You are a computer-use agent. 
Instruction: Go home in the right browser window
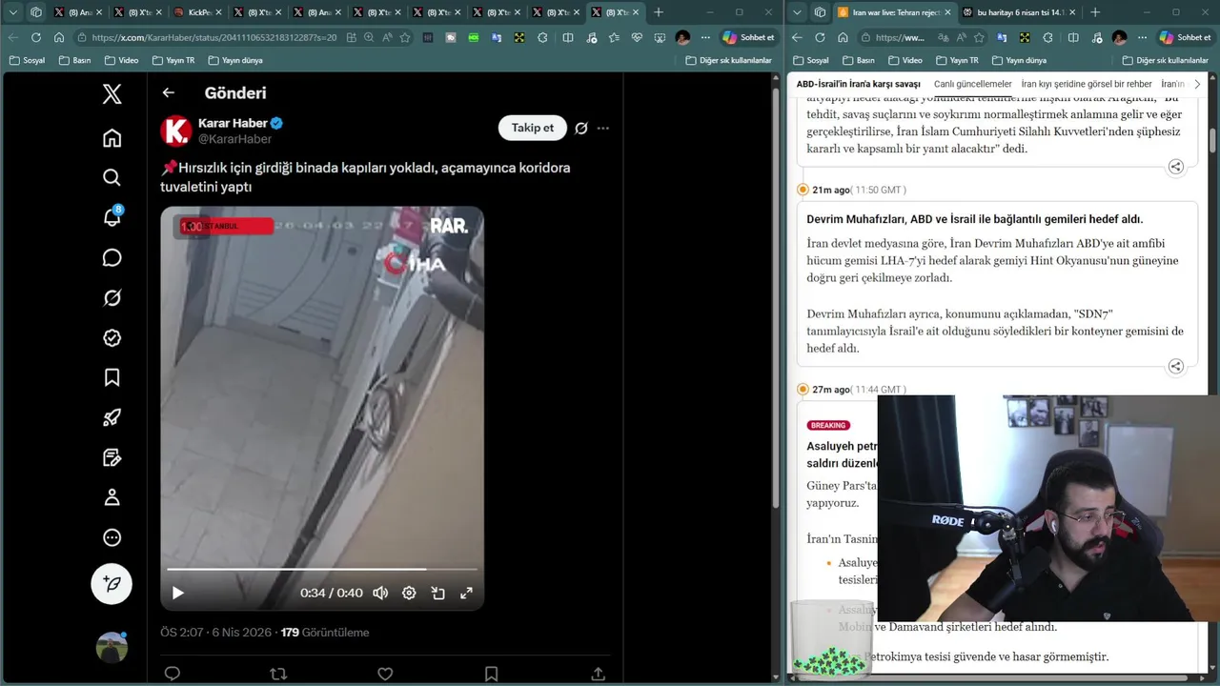click(843, 37)
